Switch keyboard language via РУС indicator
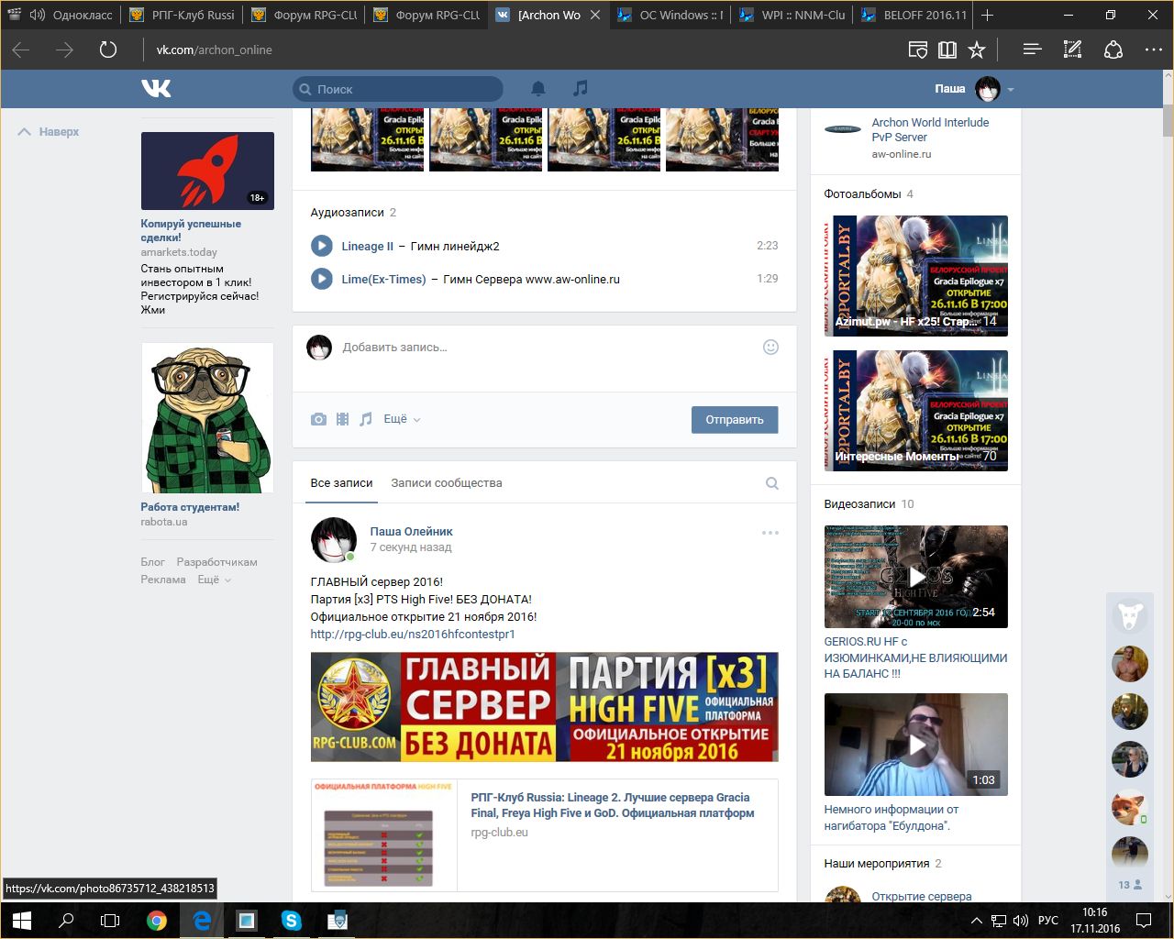The image size is (1174, 939). tap(1047, 921)
